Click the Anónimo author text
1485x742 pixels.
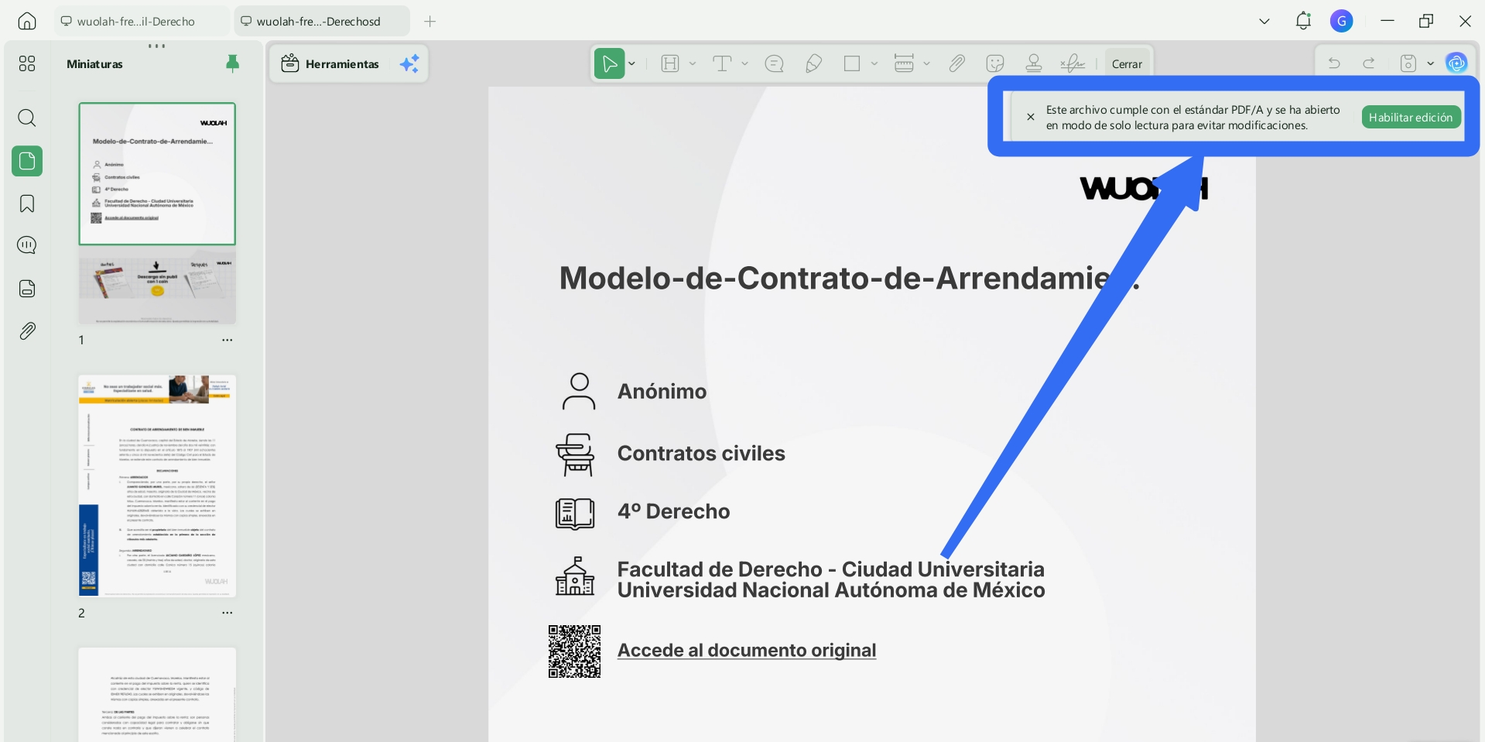662,392
